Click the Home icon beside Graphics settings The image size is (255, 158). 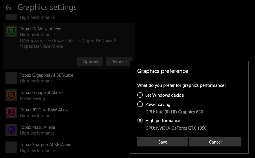(x=8, y=7)
